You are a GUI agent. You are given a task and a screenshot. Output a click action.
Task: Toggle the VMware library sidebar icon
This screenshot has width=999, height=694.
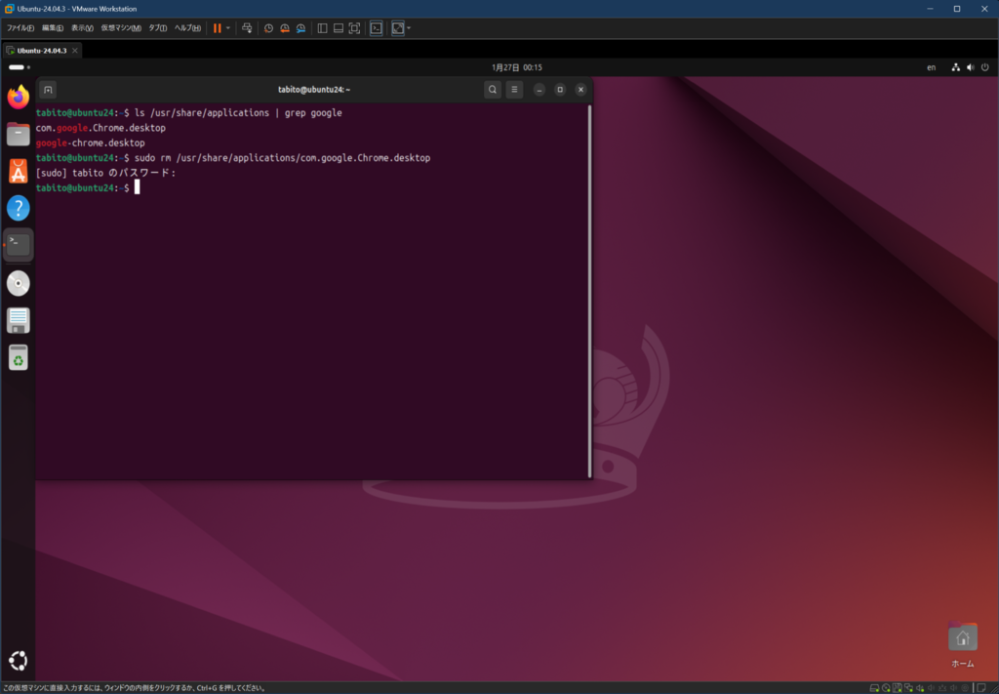click(322, 28)
